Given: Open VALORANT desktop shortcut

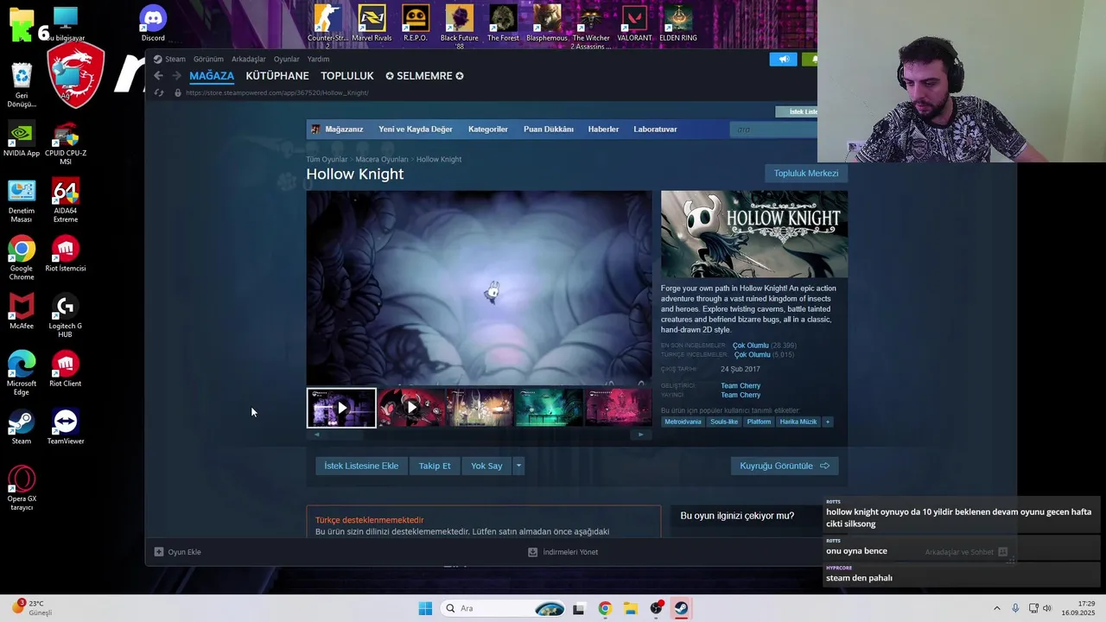Looking at the screenshot, I should 634,23.
